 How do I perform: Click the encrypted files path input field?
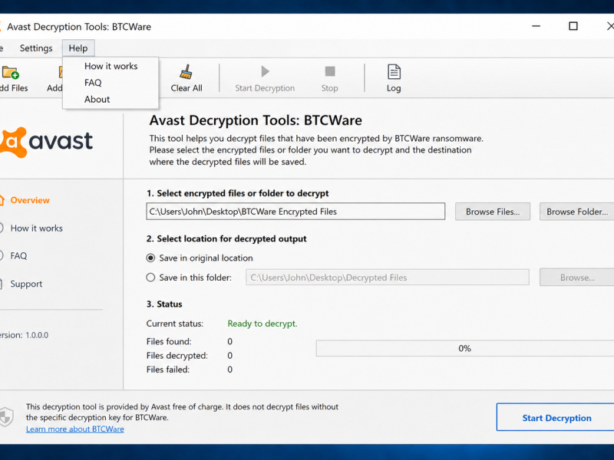point(295,212)
